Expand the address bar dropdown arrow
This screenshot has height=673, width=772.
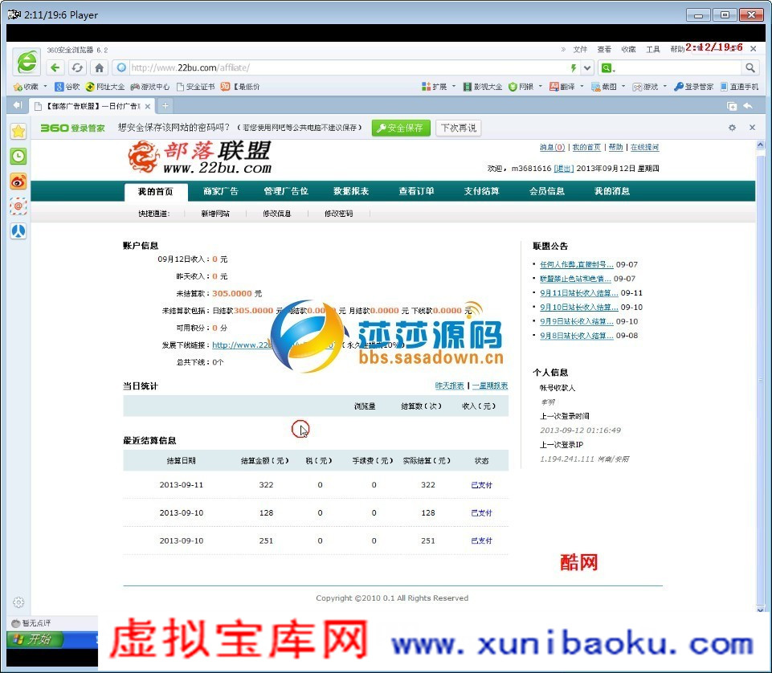coord(587,68)
